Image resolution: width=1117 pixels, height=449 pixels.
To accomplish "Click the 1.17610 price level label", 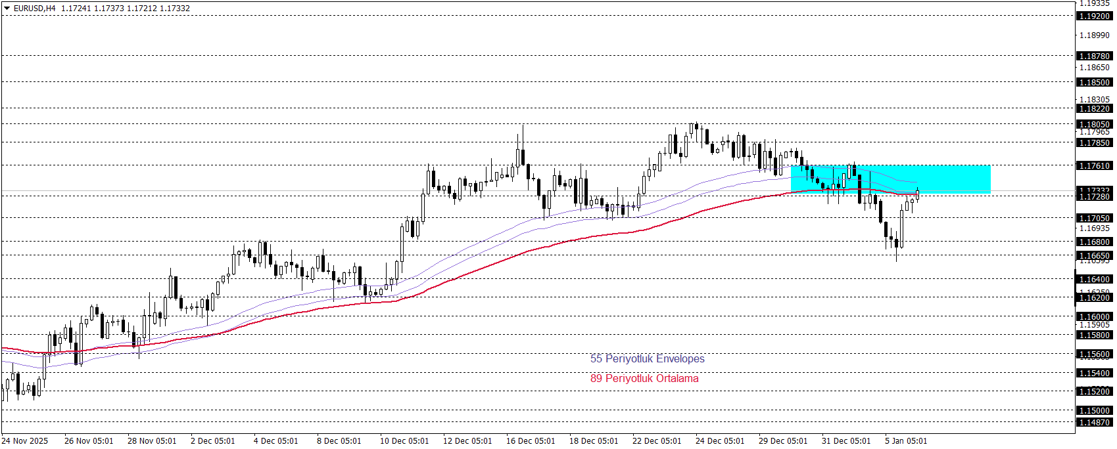I will 1095,166.
